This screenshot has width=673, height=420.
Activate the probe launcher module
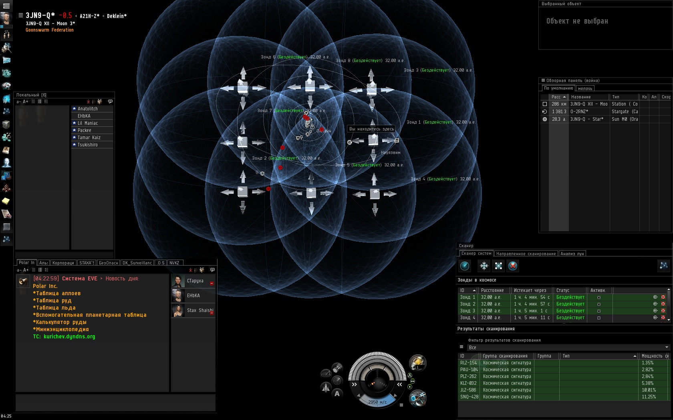pos(417,363)
